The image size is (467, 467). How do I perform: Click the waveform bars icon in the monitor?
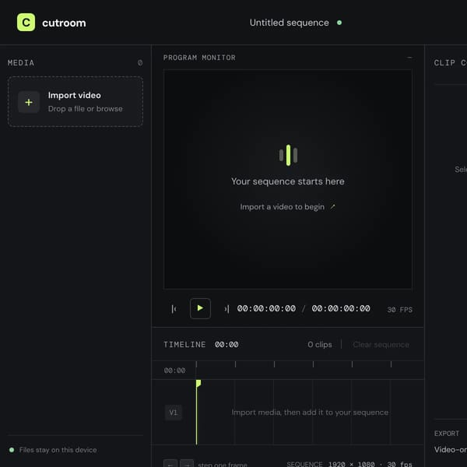288,155
